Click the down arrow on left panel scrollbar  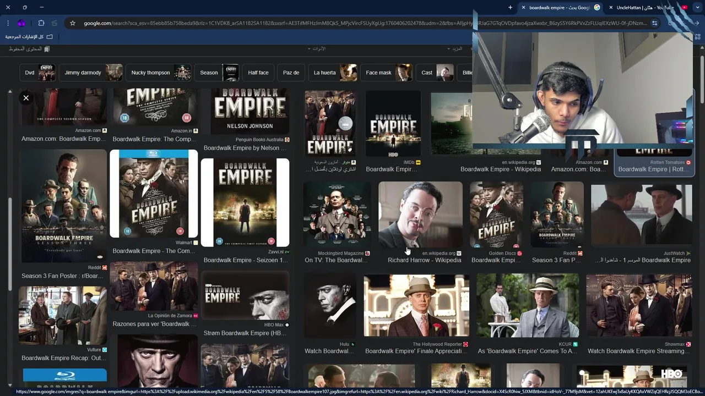(10, 386)
